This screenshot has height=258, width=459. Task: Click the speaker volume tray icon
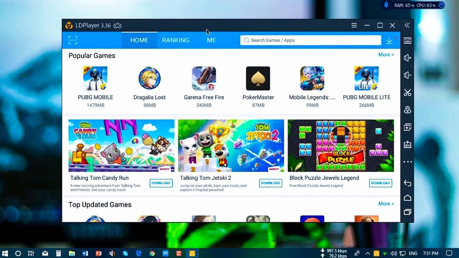394,253
